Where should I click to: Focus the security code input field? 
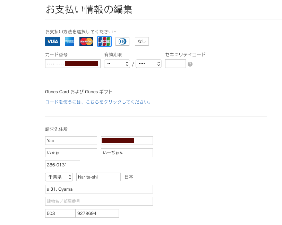(x=175, y=63)
